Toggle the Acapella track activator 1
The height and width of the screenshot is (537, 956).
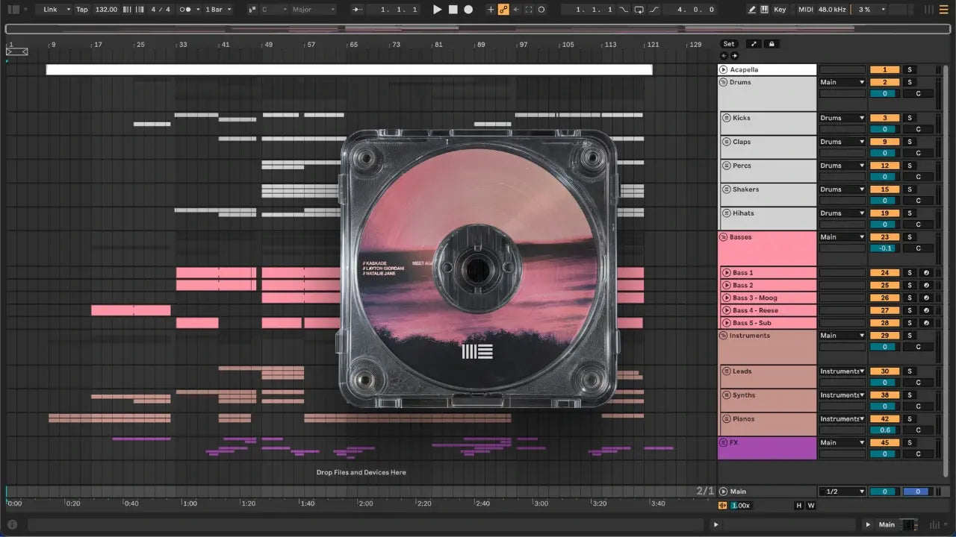884,69
